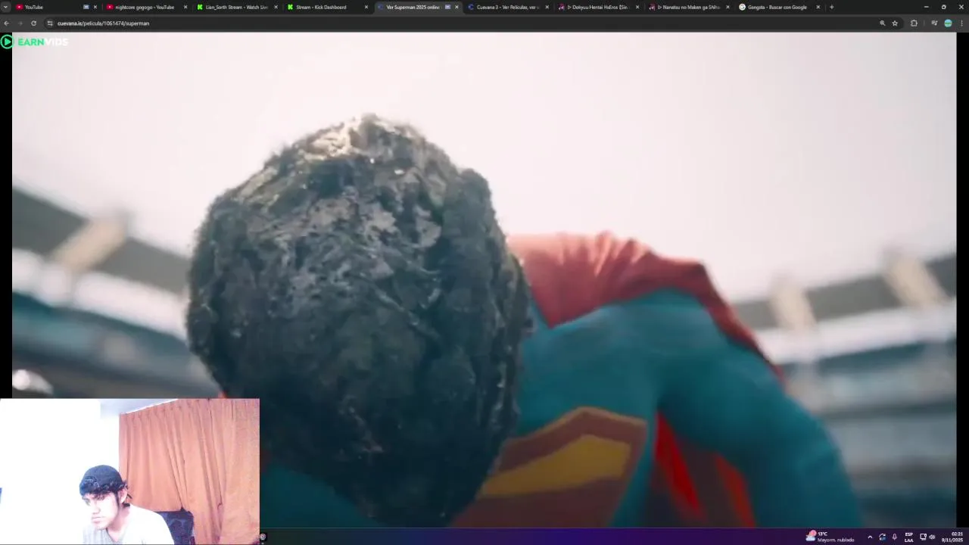This screenshot has width=969, height=545.
Task: Open the Chrome three-dot menu
Action: pyautogui.click(x=961, y=23)
